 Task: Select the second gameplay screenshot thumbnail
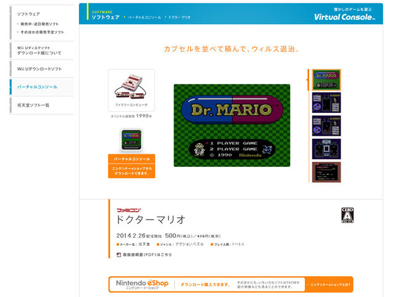pyautogui.click(x=326, y=103)
